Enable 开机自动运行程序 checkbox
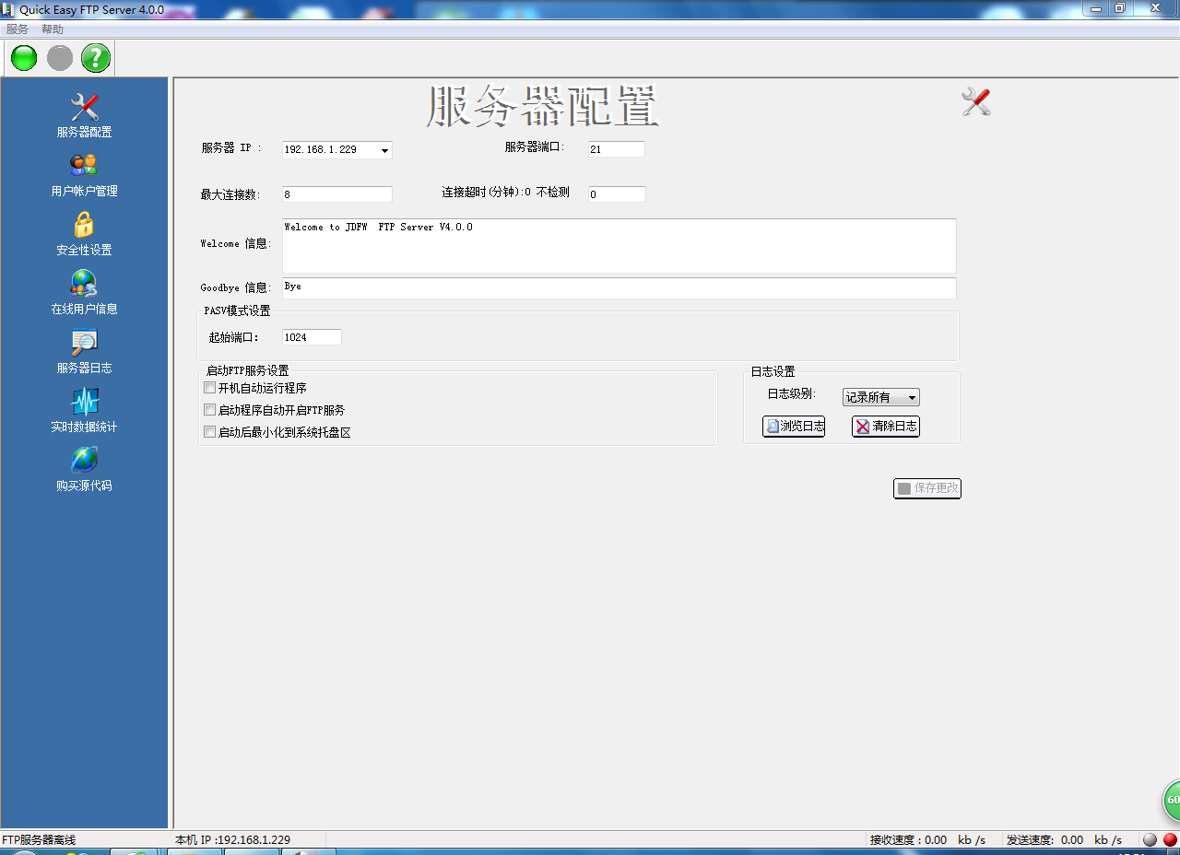 tap(209, 388)
